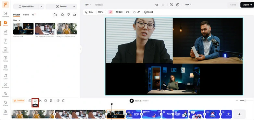Select the meeting.mp4 media thumbnail

coord(23,29)
